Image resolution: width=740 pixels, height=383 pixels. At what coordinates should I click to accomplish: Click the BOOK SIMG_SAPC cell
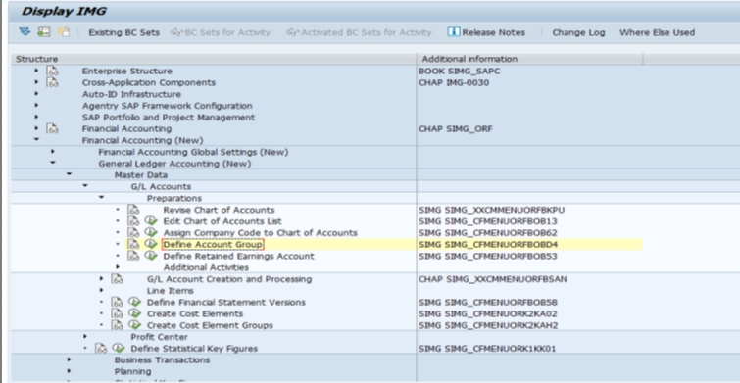click(x=459, y=72)
